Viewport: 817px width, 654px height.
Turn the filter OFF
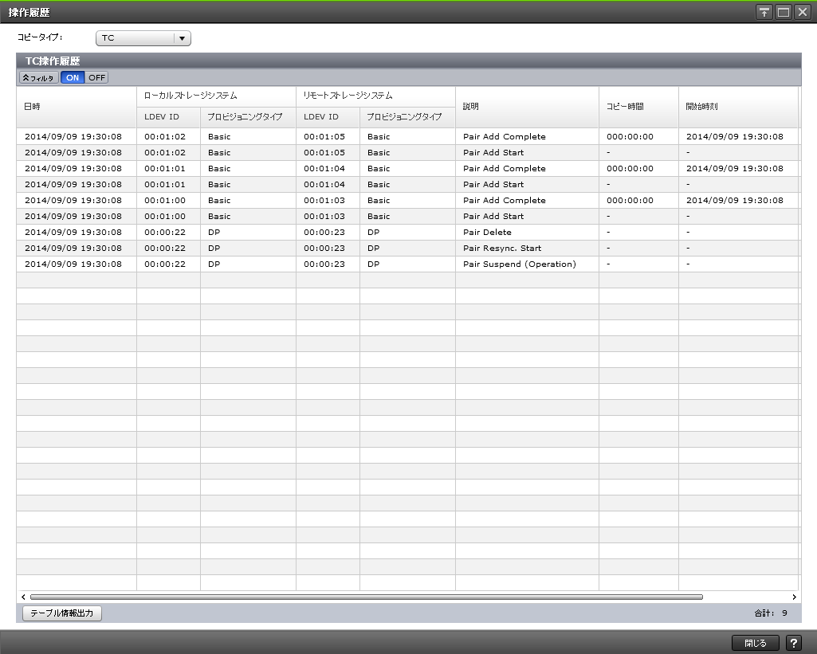[96, 77]
